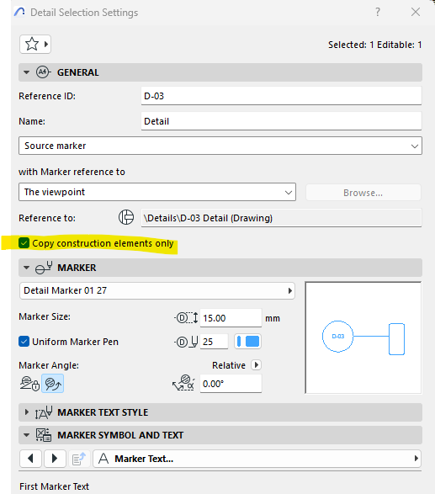This screenshot has height=494, width=435.
Task: Click the Browse... button
Action: pos(363,193)
